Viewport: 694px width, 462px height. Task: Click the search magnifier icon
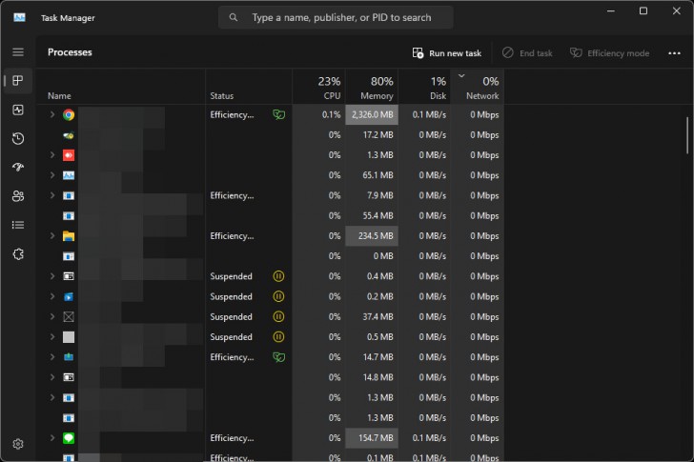tap(234, 18)
